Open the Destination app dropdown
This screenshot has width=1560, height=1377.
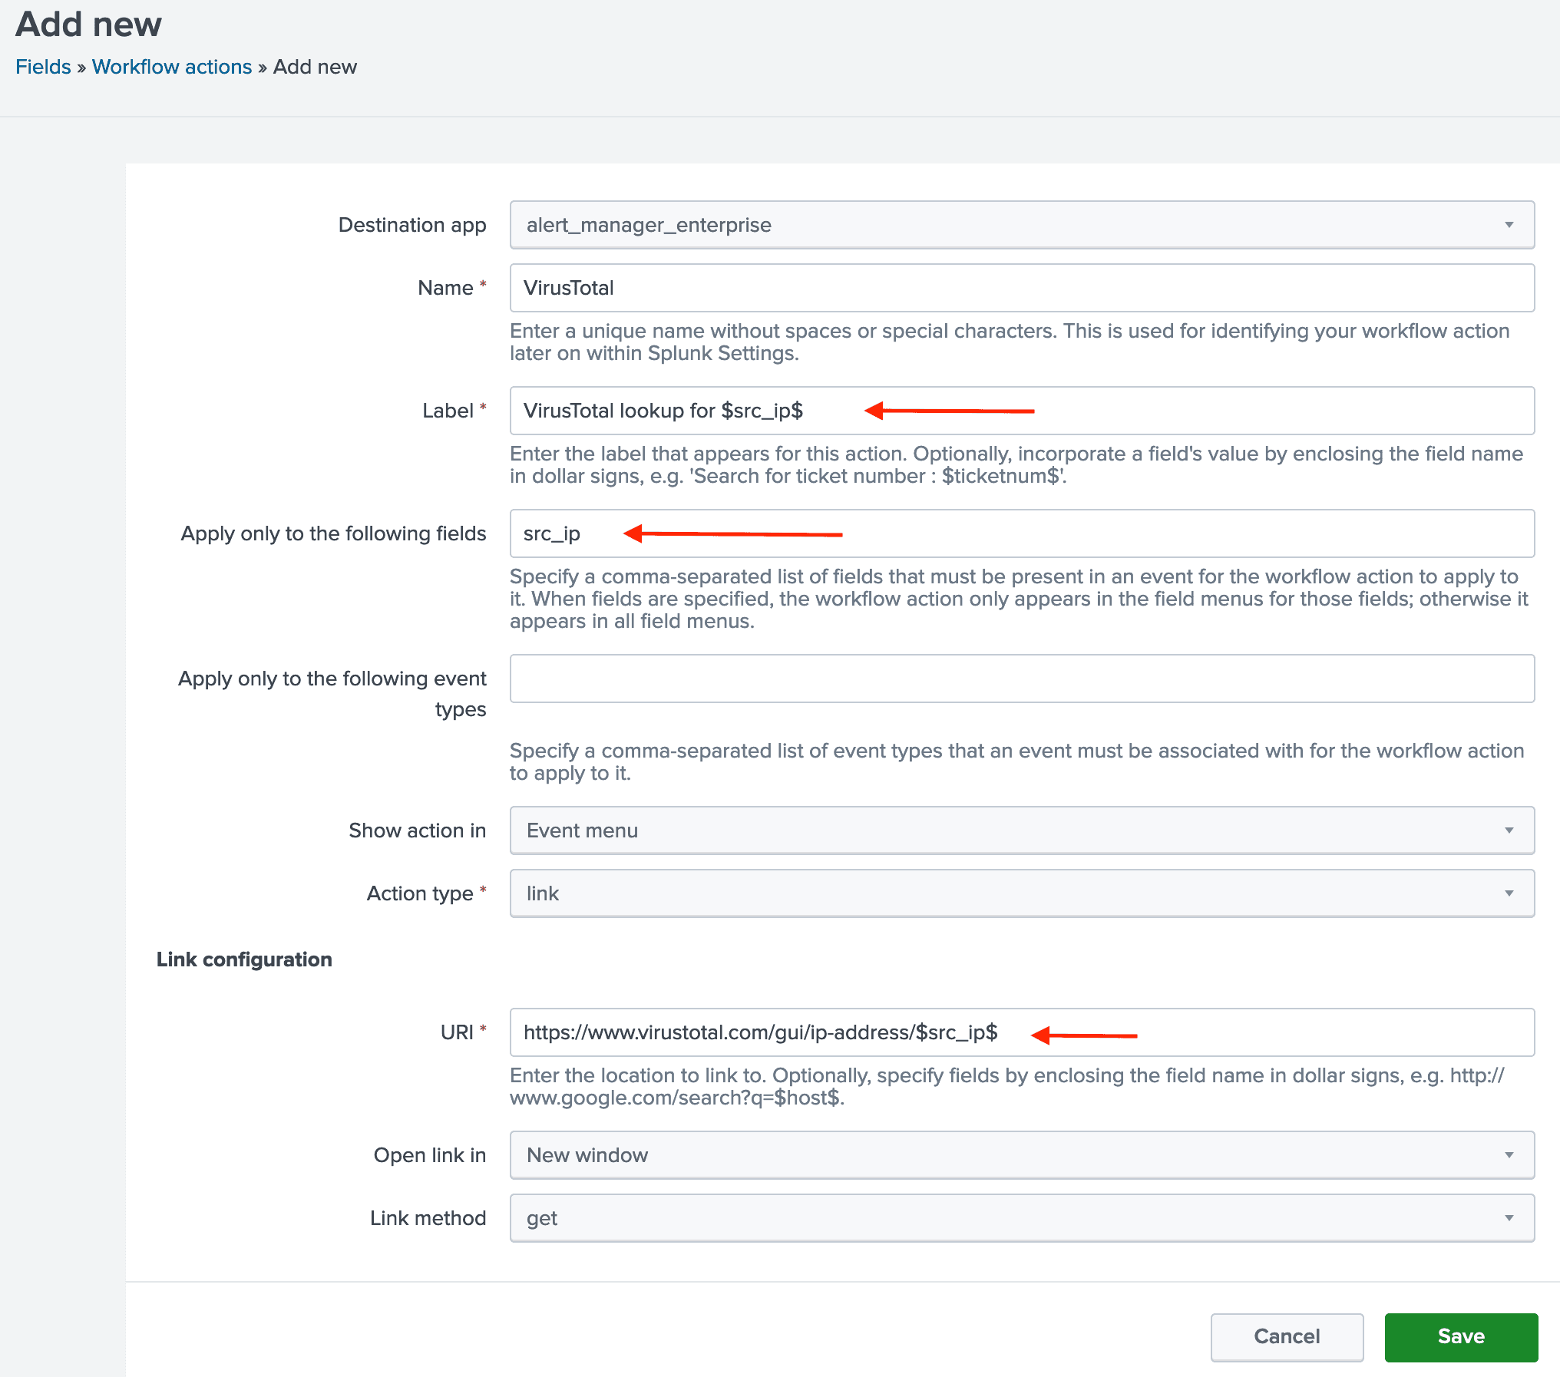click(1021, 225)
